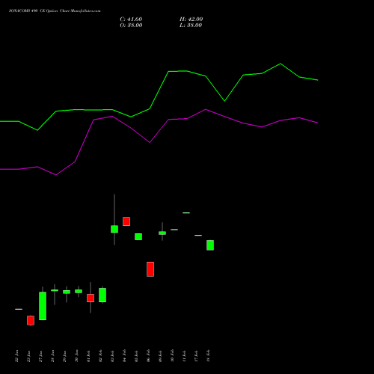Select the red candle for 01 Feb
374x374 pixels.
tap(91, 298)
